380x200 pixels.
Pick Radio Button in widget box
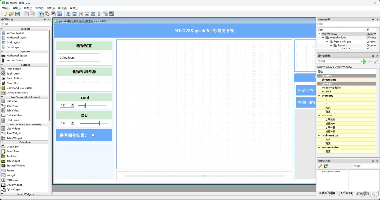pyautogui.click(x=14, y=78)
